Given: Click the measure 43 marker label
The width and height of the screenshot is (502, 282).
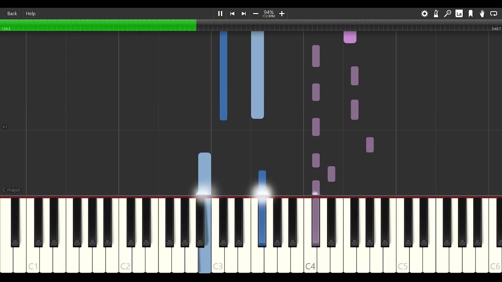Looking at the screenshot, I should tap(5, 127).
